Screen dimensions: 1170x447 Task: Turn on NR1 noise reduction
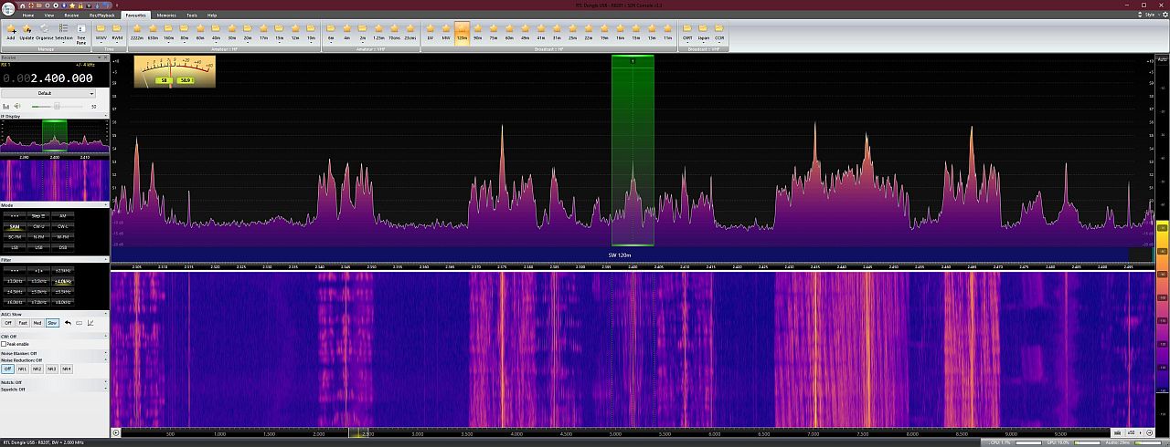click(22, 369)
